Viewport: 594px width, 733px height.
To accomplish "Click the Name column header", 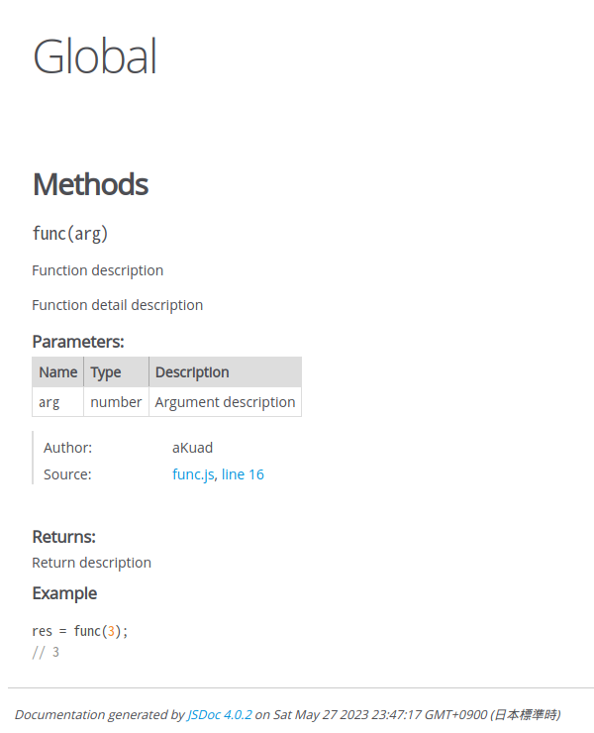I will pos(57,372).
